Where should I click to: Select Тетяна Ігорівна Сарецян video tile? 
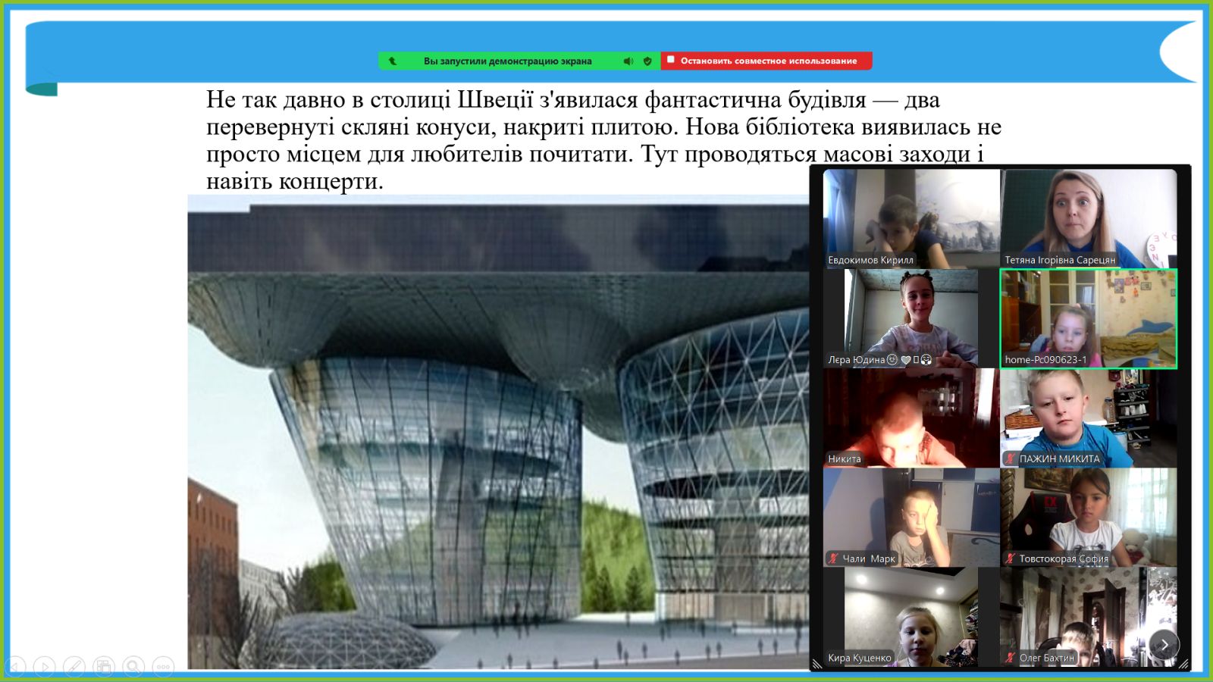[x=1088, y=218]
